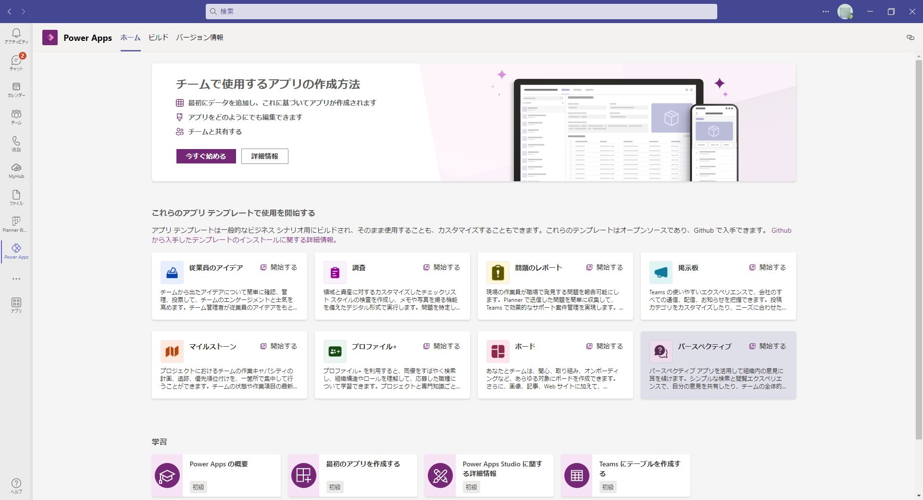The height and width of the screenshot is (500, 923).
Task: Open the Teams (チーム) sidebar icon
Action: pyautogui.click(x=16, y=117)
